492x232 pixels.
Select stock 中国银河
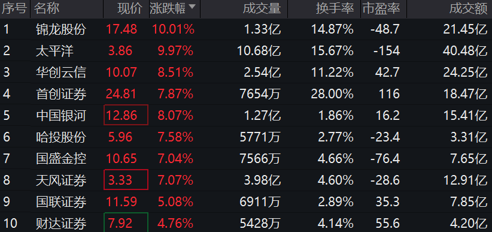(61, 116)
